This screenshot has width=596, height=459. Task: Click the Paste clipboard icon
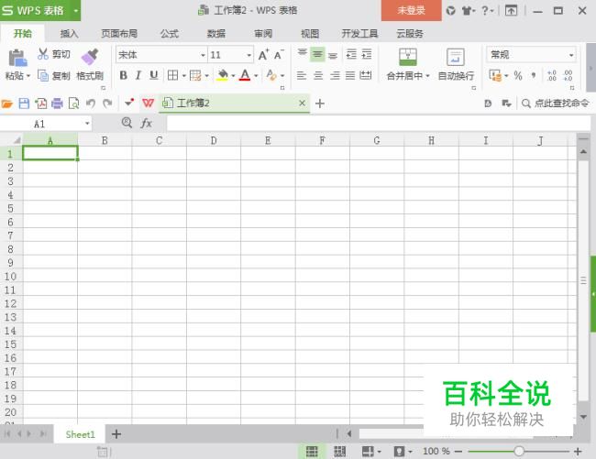(17, 58)
